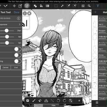Tap save icon in bottom bar
107x107 pixels.
tap(46, 101)
